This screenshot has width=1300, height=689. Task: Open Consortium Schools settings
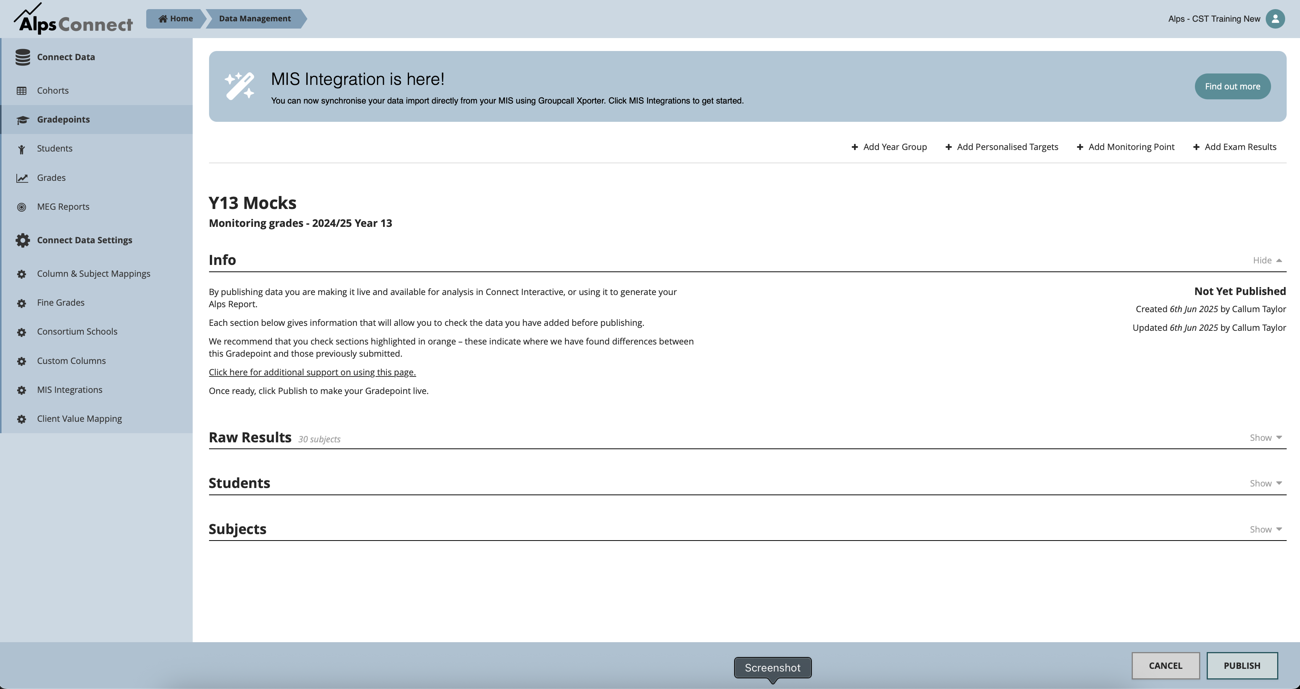click(x=96, y=332)
